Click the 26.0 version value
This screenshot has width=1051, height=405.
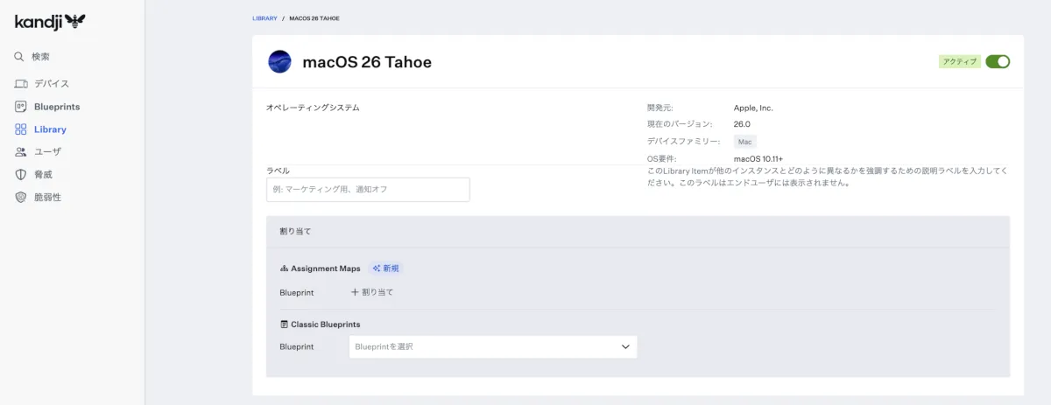click(742, 124)
